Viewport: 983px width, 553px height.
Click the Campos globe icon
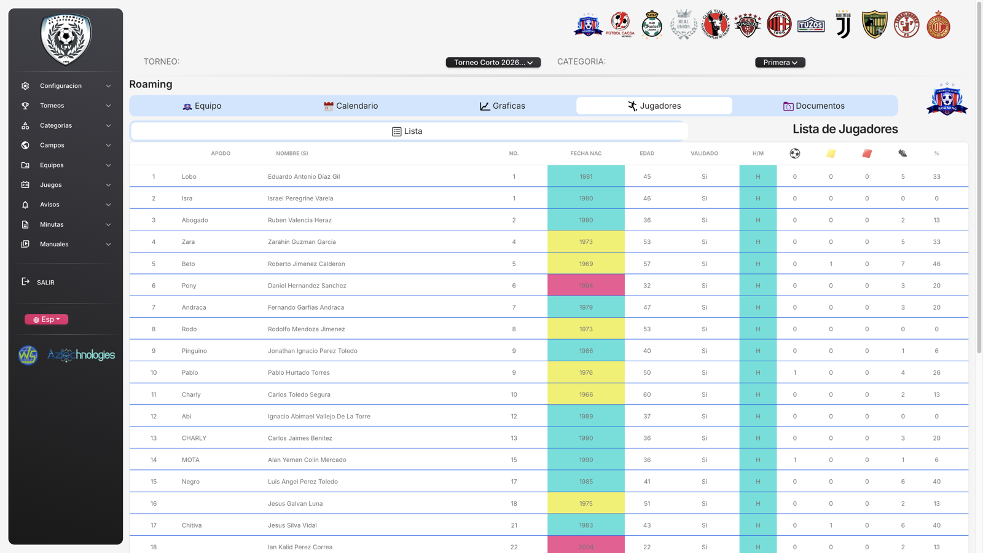pyautogui.click(x=25, y=146)
